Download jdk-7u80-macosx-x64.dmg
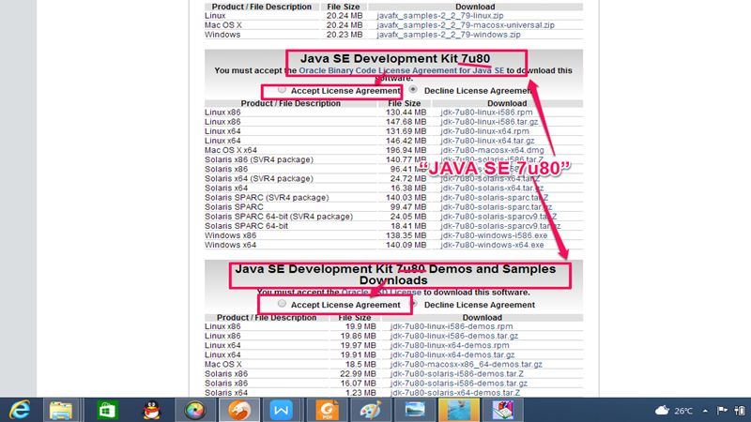751x422 pixels. click(x=492, y=150)
